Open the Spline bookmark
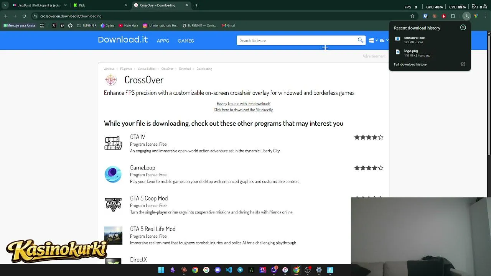This screenshot has height=276, width=491. tap(107, 26)
